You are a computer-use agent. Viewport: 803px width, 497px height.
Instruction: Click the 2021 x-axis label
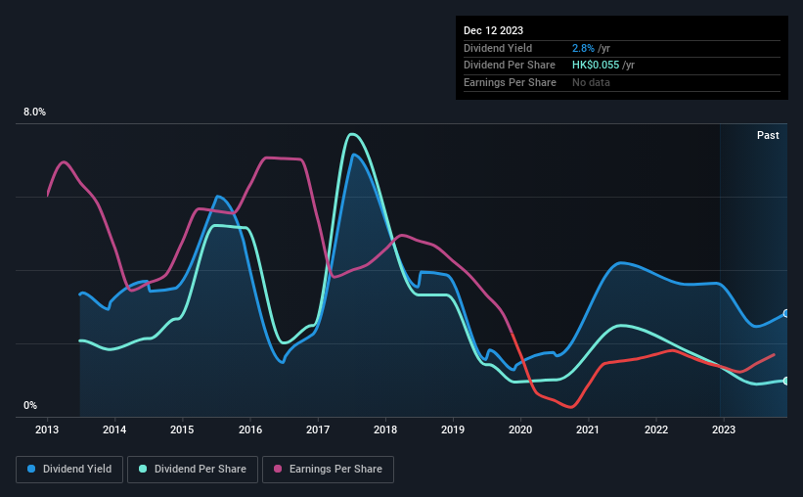coord(588,429)
